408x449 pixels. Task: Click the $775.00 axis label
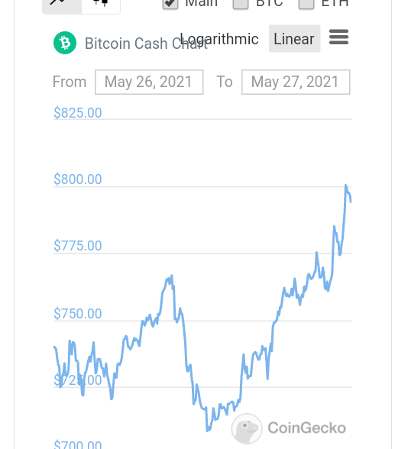(x=78, y=245)
